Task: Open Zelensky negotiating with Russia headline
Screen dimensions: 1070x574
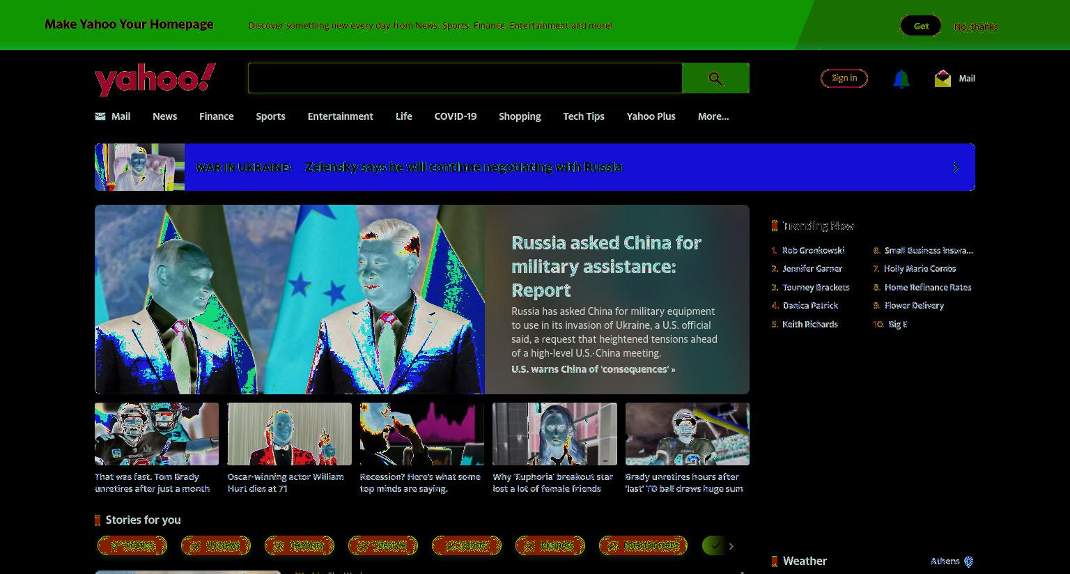Action: [x=463, y=167]
